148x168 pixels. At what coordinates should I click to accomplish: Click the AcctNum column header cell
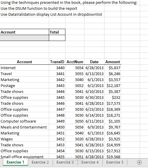[x=75, y=62]
